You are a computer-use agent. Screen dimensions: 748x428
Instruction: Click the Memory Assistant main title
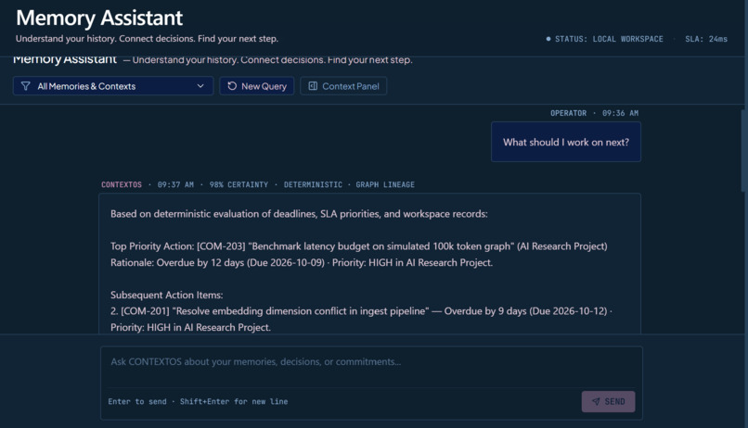(x=99, y=19)
